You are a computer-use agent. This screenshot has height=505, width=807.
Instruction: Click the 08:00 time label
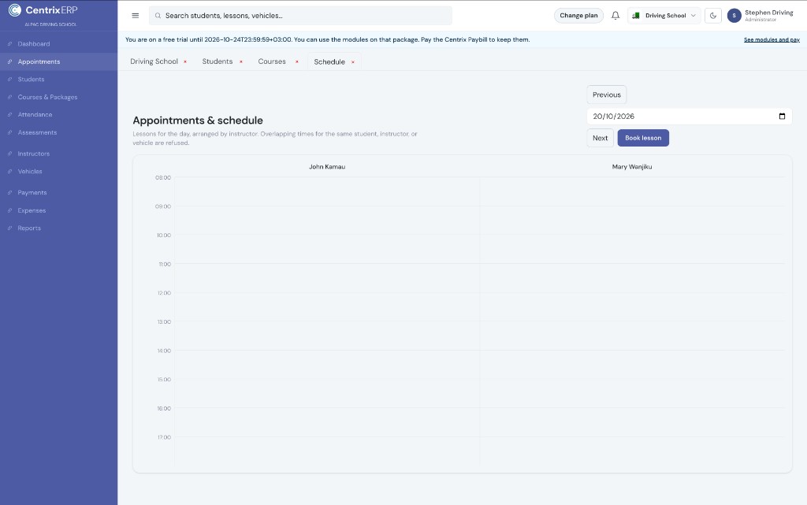coord(163,177)
